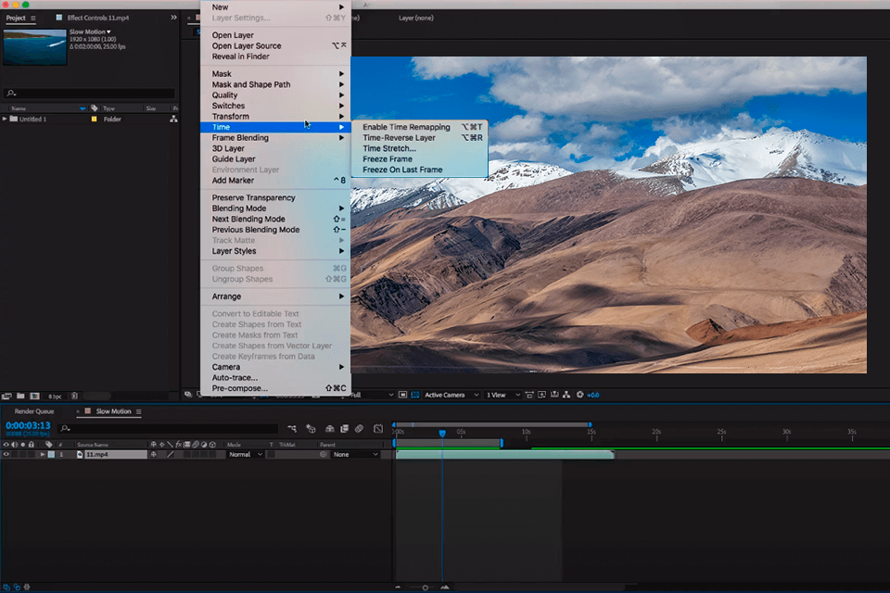Click the Solo column header dot
This screenshot has width=890, height=593.
point(22,445)
